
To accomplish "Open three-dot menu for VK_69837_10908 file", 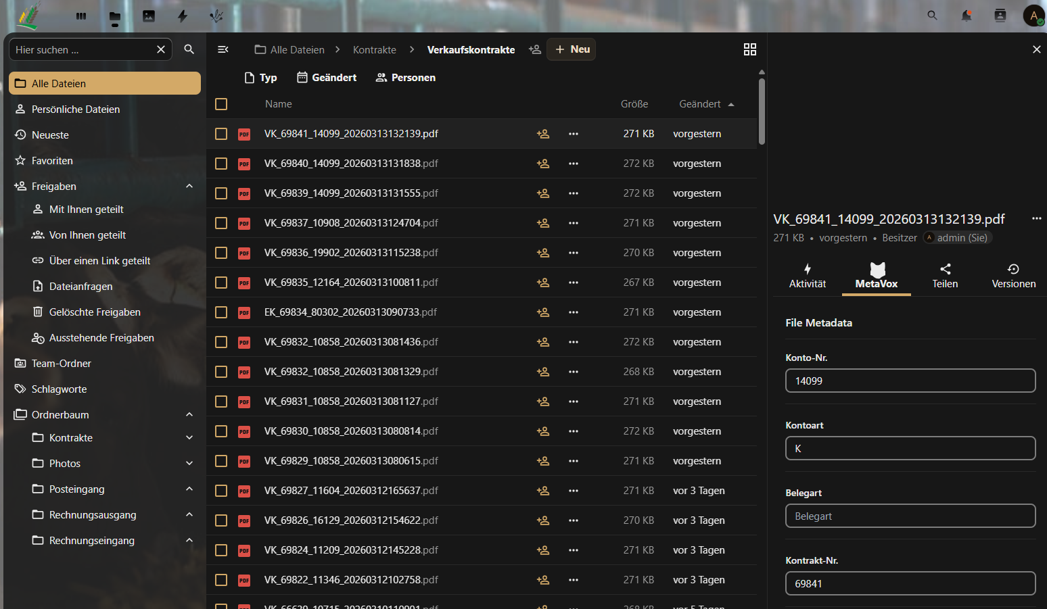I will [x=574, y=223].
